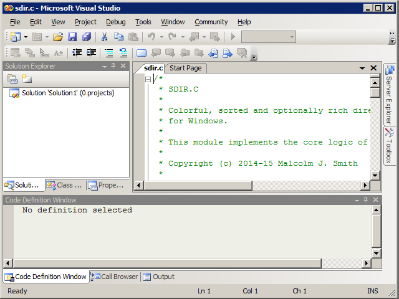Click editor horizontal scrollbar right arrow
The width and height of the screenshot is (399, 299).
pos(365,186)
